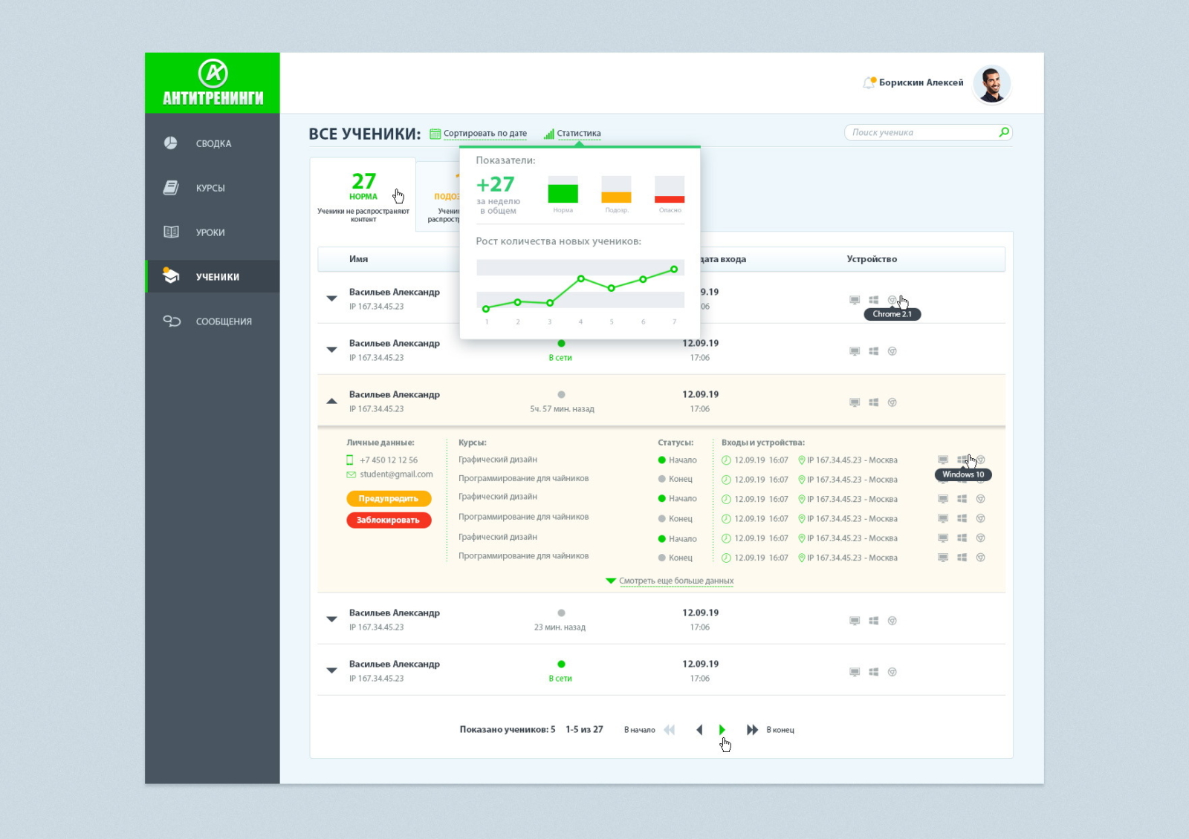
Task: Expand Смотреть еще больше данных
Action: coord(675,581)
